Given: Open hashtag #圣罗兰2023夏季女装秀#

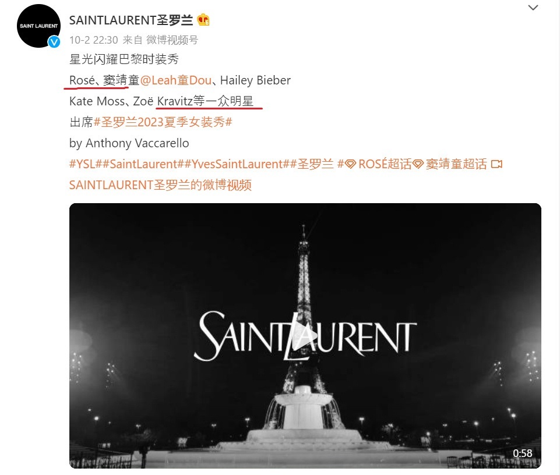Looking at the screenshot, I should pos(163,122).
